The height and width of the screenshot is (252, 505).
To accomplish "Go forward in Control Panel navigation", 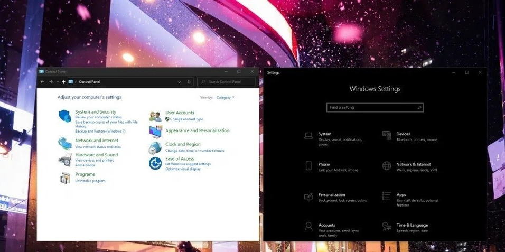I will 51,82.
